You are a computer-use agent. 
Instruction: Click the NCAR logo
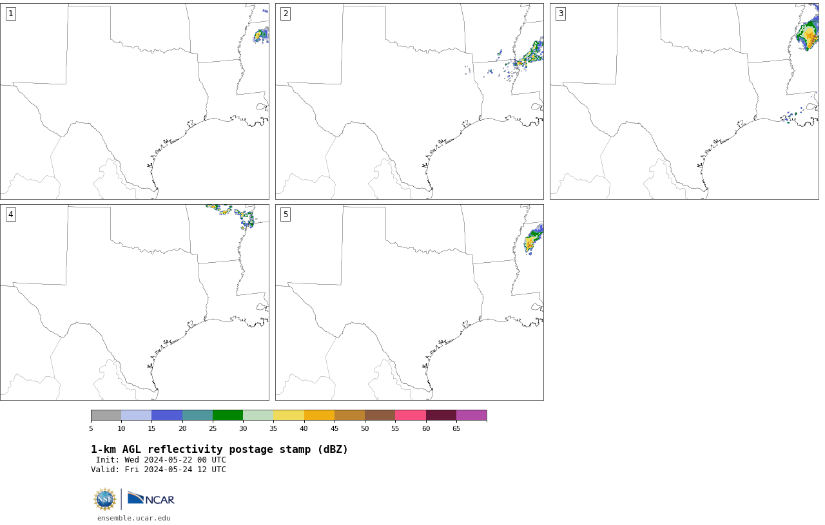[x=151, y=499]
